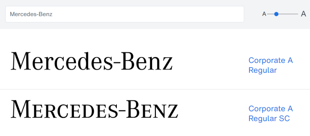310x136 pixels.
Task: Open the Corporate A Regular SC link
Action: [270, 114]
